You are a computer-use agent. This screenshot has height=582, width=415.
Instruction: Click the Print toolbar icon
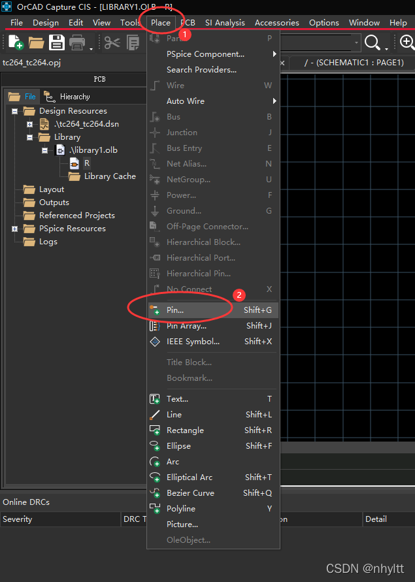77,43
